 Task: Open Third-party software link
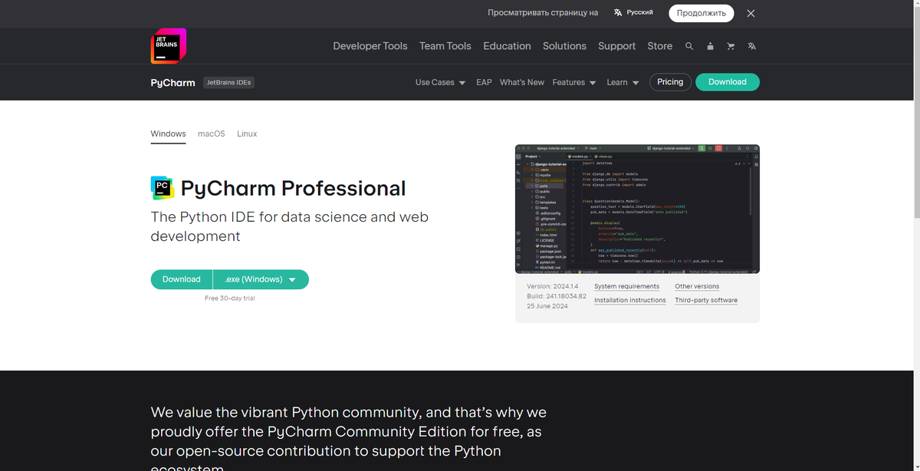click(x=706, y=300)
